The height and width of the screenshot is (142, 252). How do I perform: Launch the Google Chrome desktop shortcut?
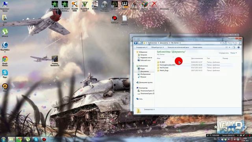pos(5,61)
